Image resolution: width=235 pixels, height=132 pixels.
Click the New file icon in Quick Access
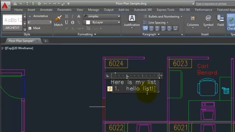[15, 4]
